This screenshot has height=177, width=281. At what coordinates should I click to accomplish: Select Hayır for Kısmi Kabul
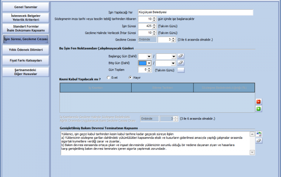[130, 77]
